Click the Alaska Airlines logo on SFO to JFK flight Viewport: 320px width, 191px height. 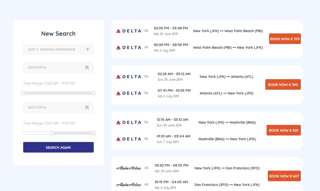[x=129, y=185]
